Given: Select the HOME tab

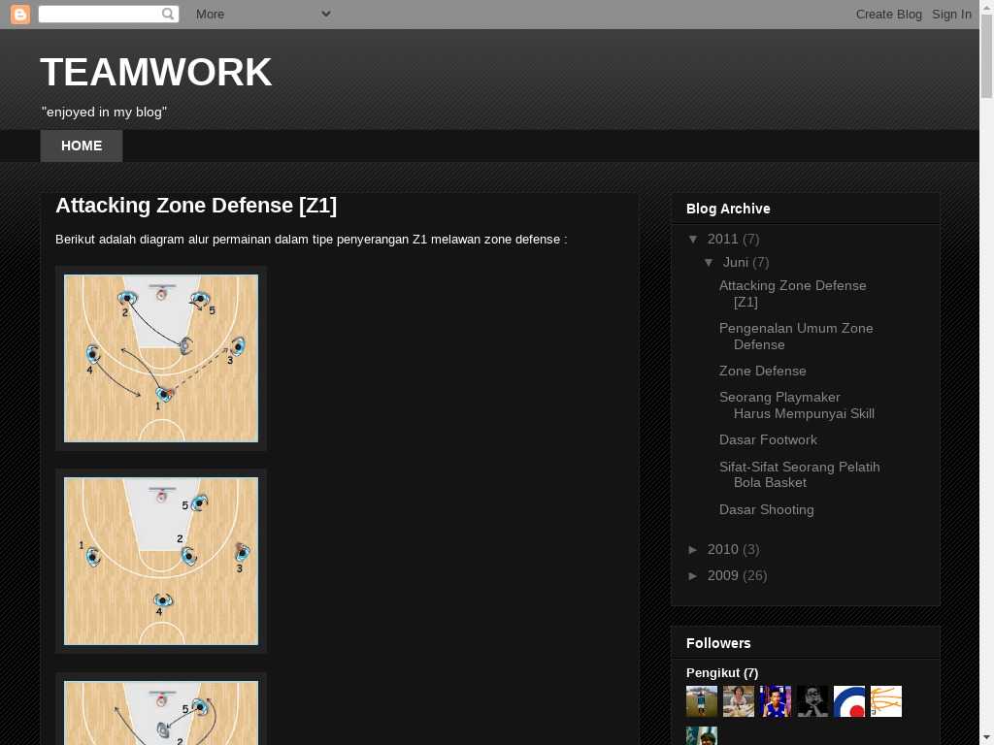Looking at the screenshot, I should point(82,146).
